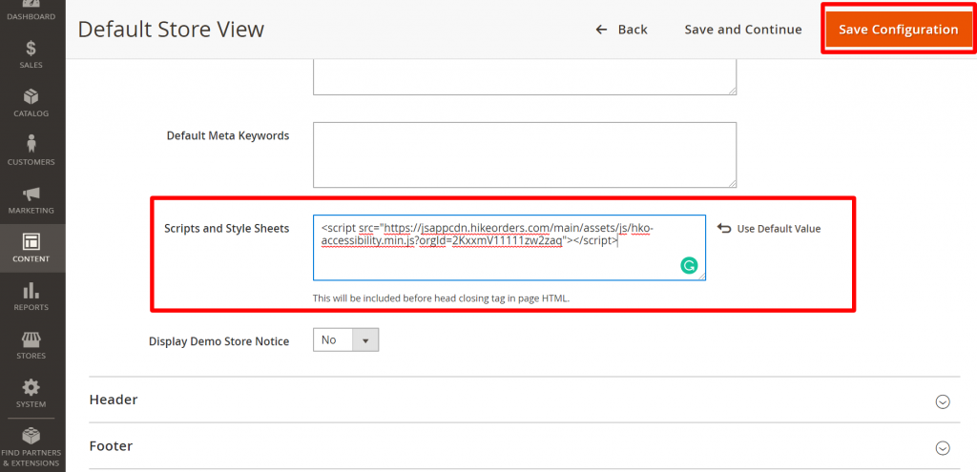Open the Content layout icon
The width and height of the screenshot is (977, 472).
[x=31, y=241]
